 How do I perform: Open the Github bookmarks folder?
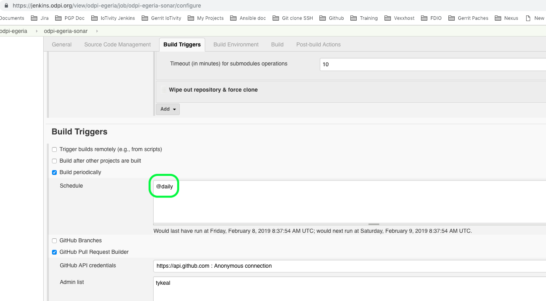335,18
